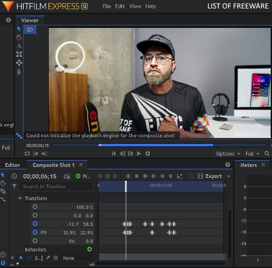Open the File menu

click(x=106, y=7)
